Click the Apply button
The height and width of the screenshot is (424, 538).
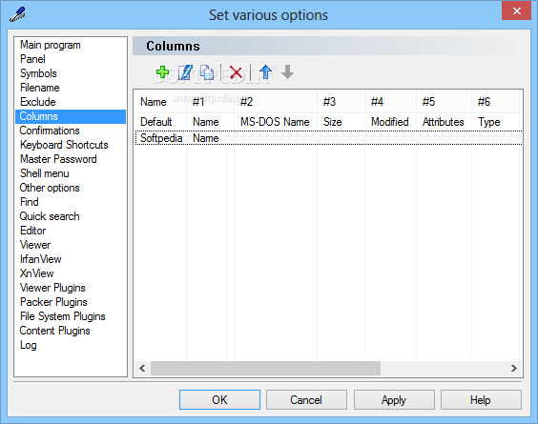pyautogui.click(x=394, y=399)
